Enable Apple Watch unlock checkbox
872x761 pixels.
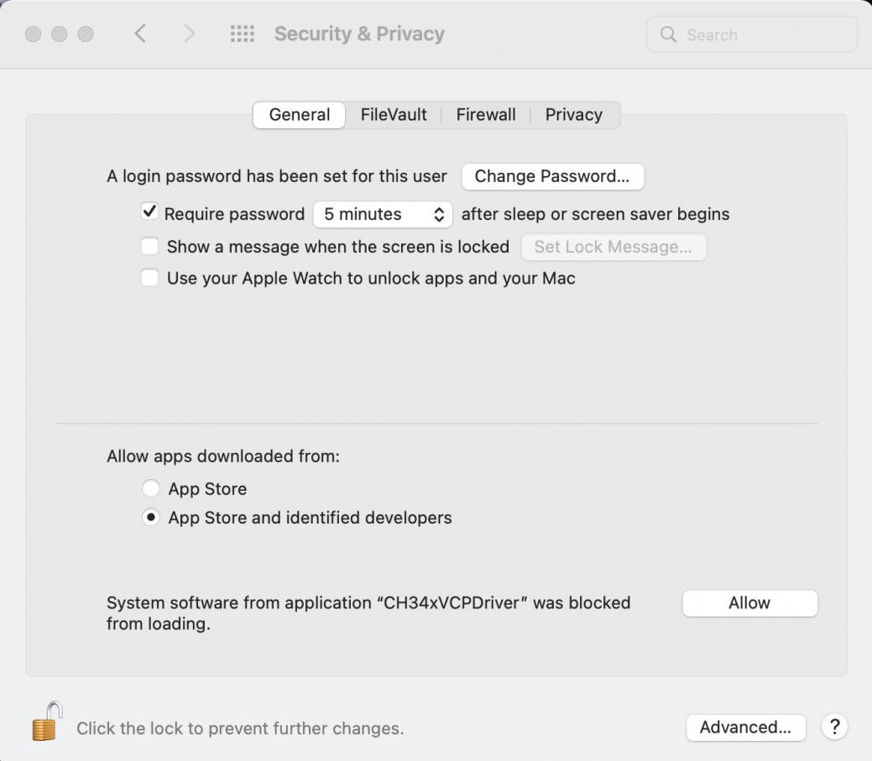click(x=150, y=278)
